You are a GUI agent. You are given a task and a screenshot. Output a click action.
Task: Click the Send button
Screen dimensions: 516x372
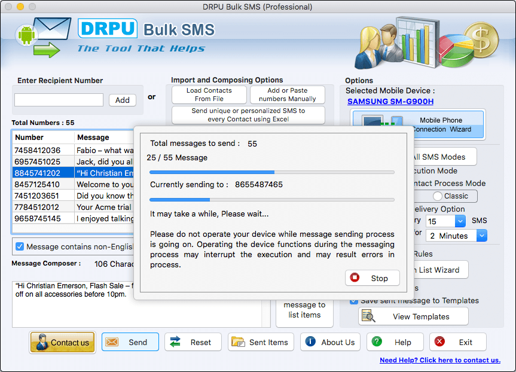pos(130,342)
